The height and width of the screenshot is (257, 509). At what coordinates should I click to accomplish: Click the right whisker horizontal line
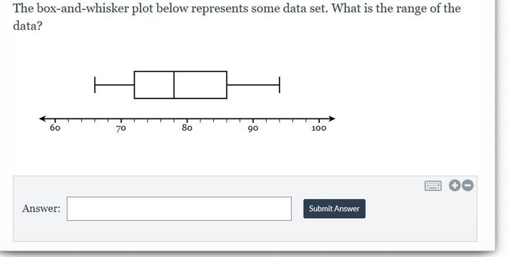[253, 85]
